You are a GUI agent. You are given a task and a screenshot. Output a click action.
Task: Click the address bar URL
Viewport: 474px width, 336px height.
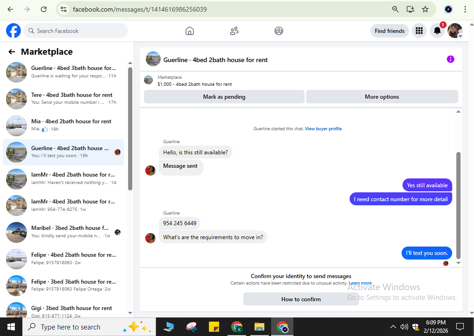[140, 9]
